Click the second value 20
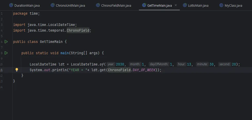 (x=234, y=64)
